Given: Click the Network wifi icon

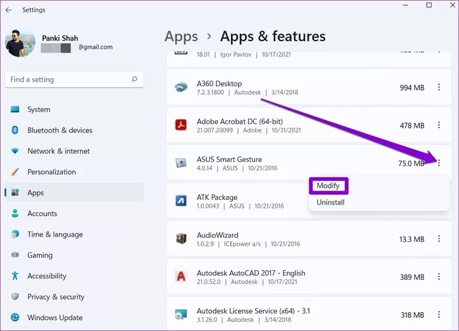Looking at the screenshot, I should (15, 151).
